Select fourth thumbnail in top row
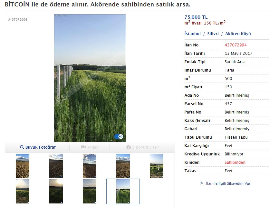Screen dimensions: 269x207 pos(123,166)
